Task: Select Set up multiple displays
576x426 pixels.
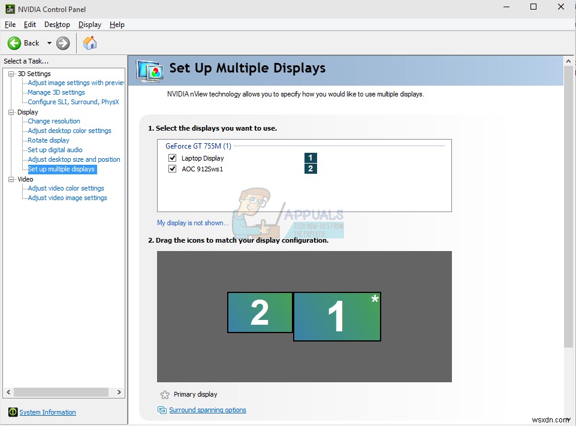Action: [x=62, y=169]
